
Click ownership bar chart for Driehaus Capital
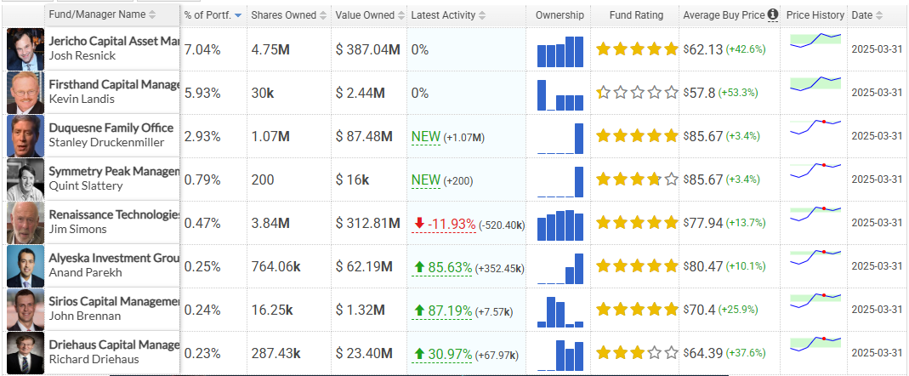[560, 355]
